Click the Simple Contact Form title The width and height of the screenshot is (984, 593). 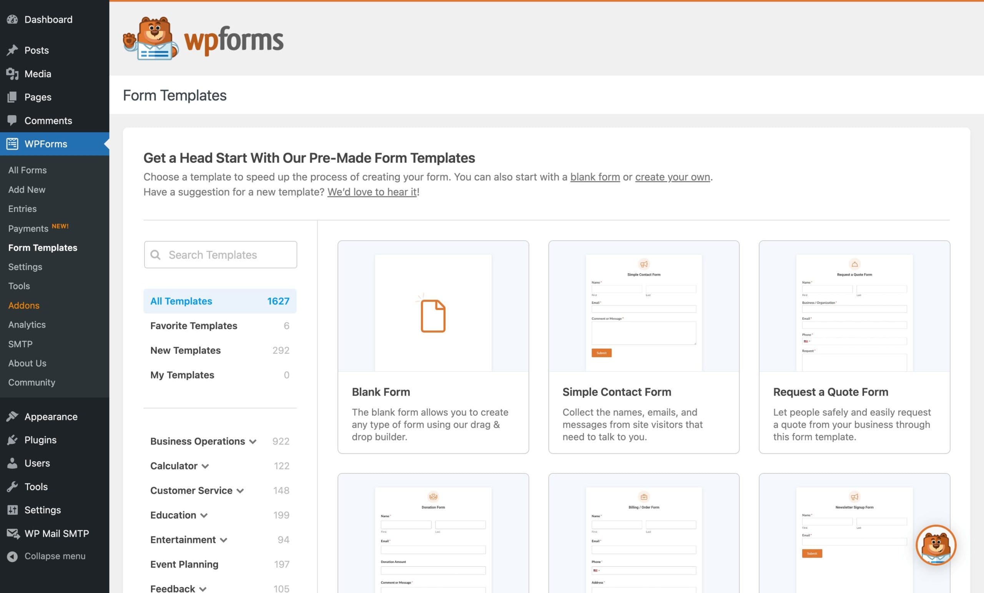[x=617, y=392]
